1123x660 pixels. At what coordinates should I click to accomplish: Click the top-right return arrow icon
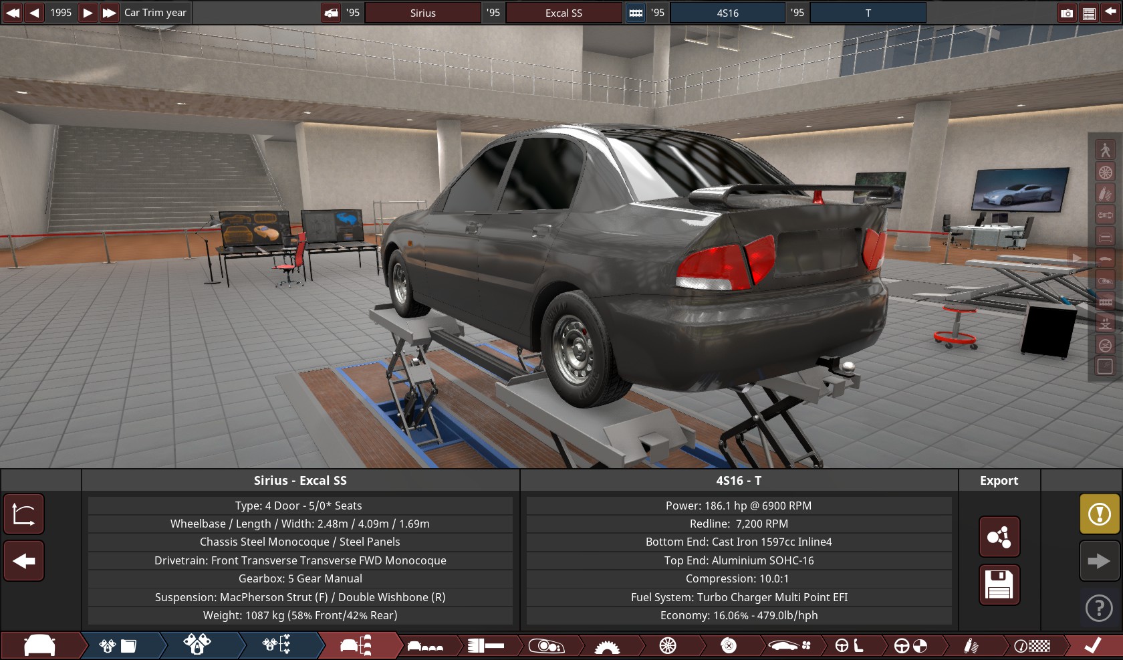(x=1110, y=13)
